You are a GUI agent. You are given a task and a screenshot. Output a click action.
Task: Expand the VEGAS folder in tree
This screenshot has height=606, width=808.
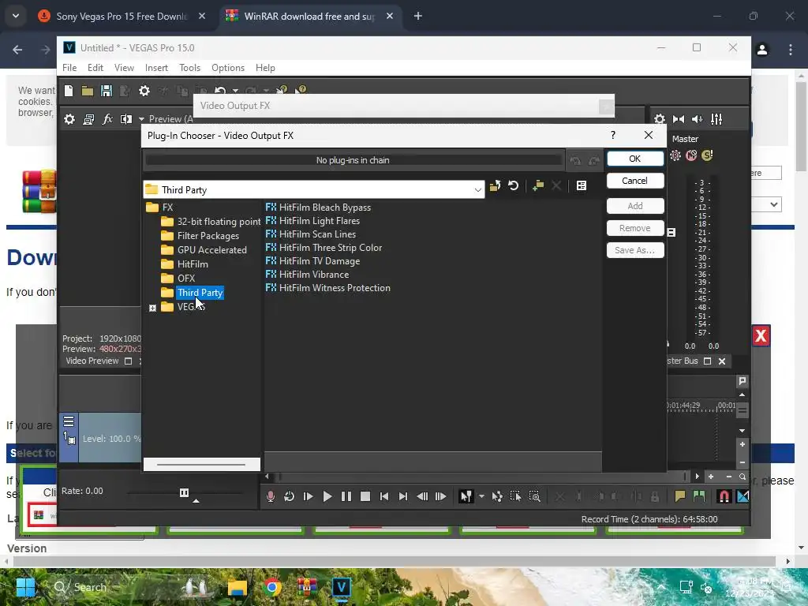coord(152,309)
